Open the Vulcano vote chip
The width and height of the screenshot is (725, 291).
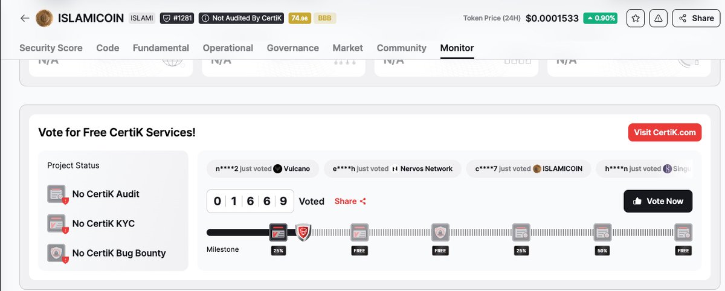click(x=262, y=168)
